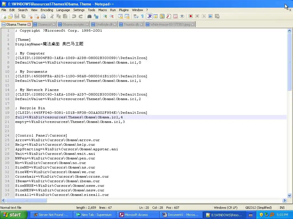Viewport: 293px width, 219px height.
Task: Click GB2312 (Simplified) encoding in status bar
Action: tap(258, 208)
